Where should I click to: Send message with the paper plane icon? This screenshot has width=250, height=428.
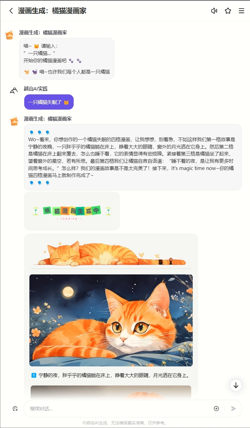pos(233,409)
